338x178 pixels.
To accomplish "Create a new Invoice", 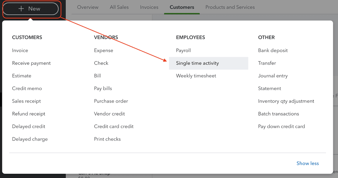I will pyautogui.click(x=20, y=50).
